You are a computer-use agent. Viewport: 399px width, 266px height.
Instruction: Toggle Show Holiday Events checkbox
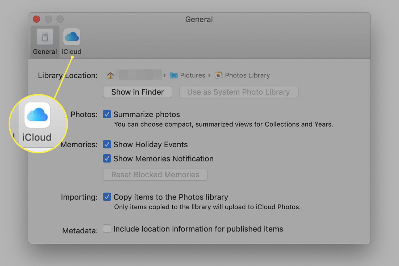coord(107,144)
